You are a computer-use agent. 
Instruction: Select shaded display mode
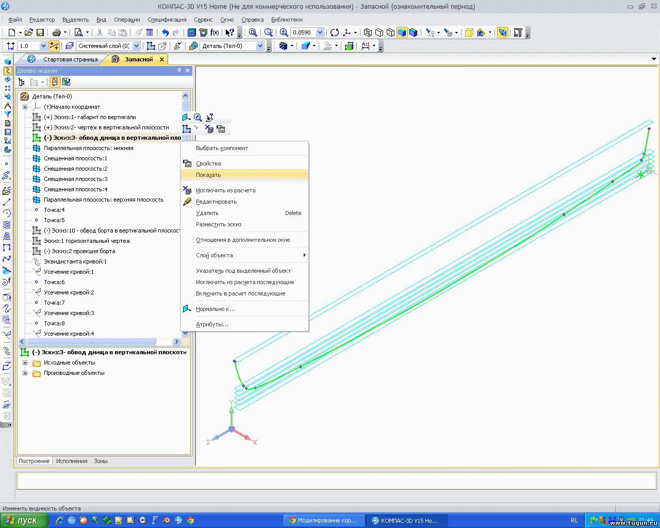pos(402,32)
